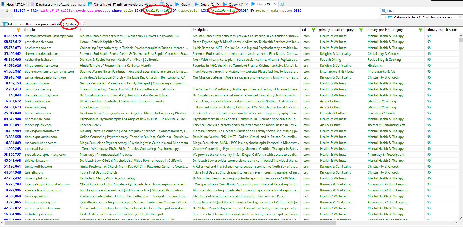The image size is (463, 227).
Task: Open the Host: 127.0.0.1 tab
Action: coord(14,4)
